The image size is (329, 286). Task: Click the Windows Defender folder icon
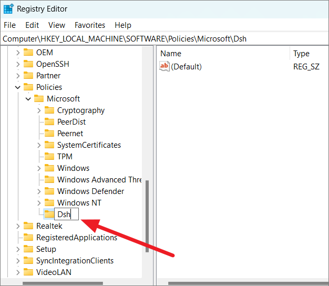click(x=49, y=191)
